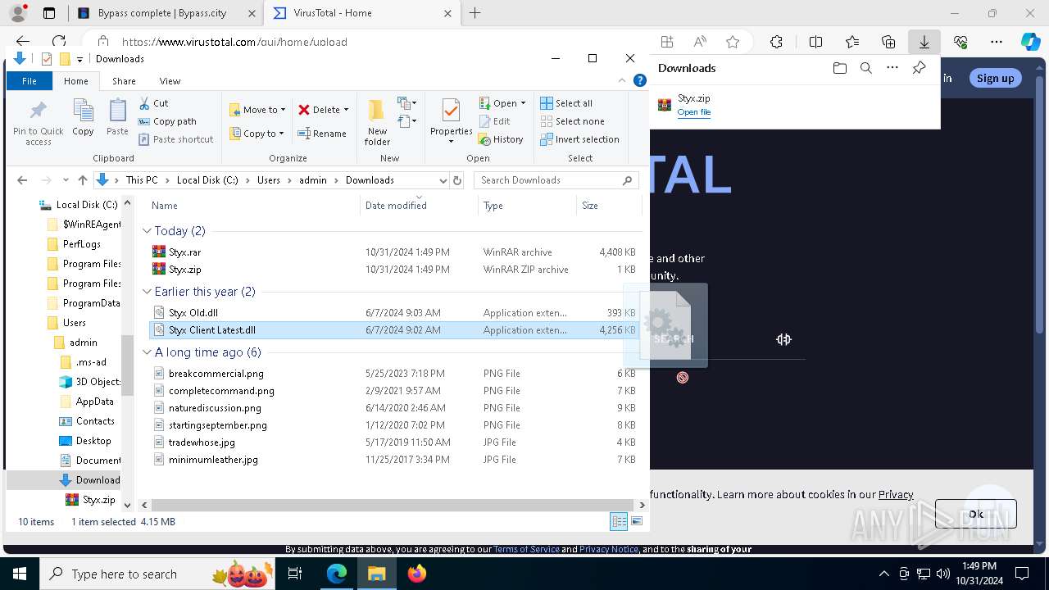Viewport: 1049px width, 590px height.
Task: Switch to Large icons view layout
Action: point(637,522)
